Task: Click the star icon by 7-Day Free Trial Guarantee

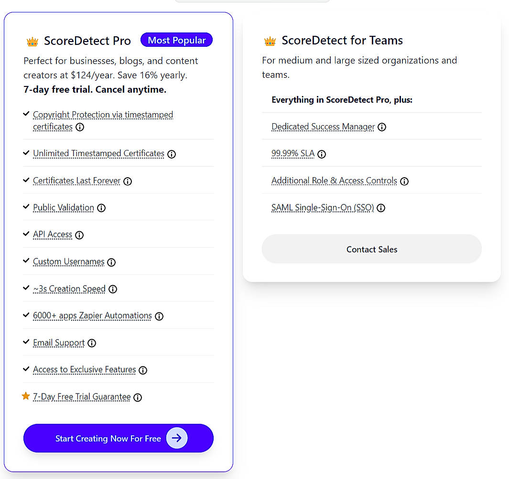Action: pos(26,396)
